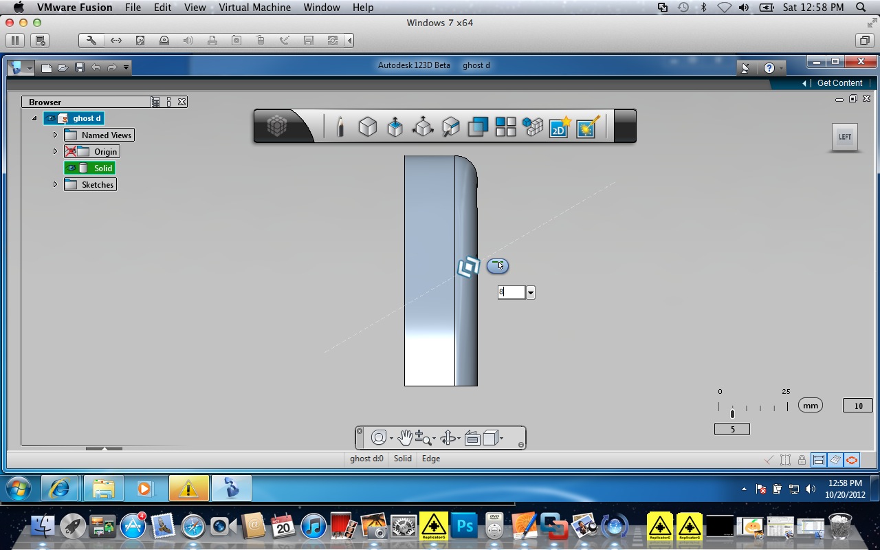Click Edge in the status bar
880x550 pixels.
tap(431, 459)
